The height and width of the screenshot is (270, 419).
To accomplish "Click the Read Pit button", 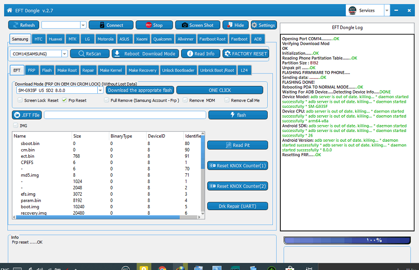I will pyautogui.click(x=237, y=145).
